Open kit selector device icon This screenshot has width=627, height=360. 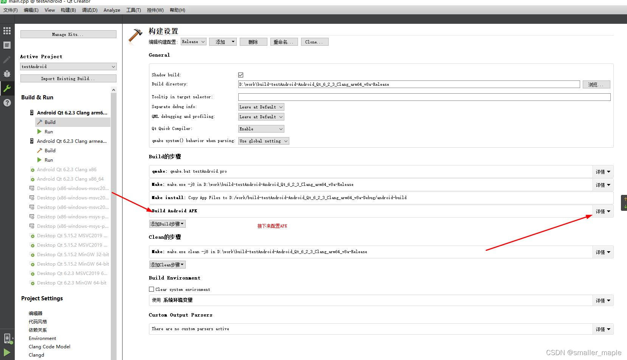7,338
